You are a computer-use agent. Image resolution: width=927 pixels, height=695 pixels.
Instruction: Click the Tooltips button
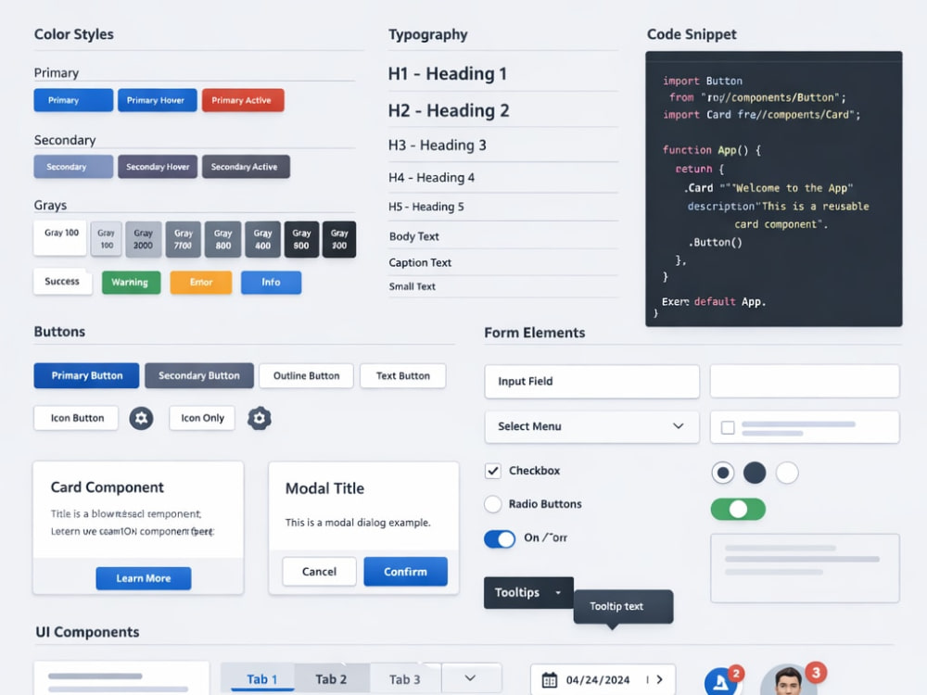pyautogui.click(x=528, y=593)
